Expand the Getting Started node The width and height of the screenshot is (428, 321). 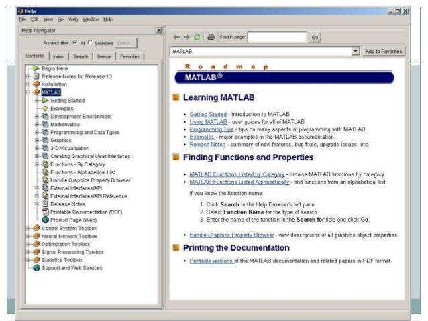coord(37,101)
